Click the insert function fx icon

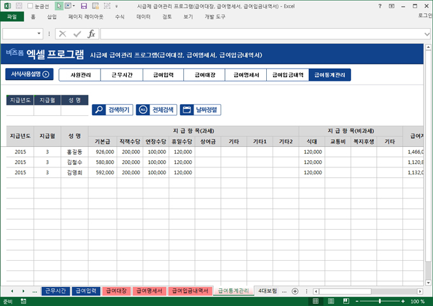point(92,34)
